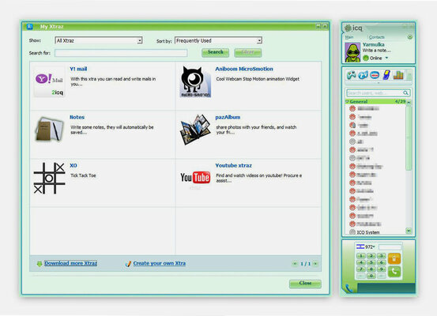Launch the Aniboom MicroSmotion icon
The image size is (437, 316).
point(195,82)
